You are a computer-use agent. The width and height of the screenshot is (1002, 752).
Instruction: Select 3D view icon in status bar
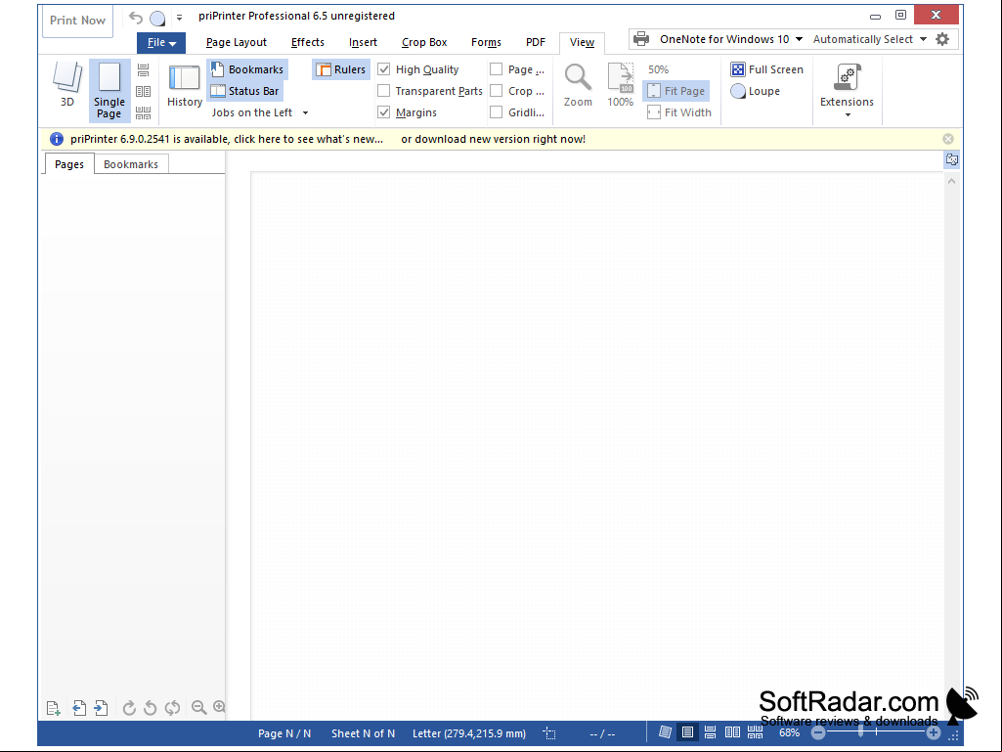666,732
